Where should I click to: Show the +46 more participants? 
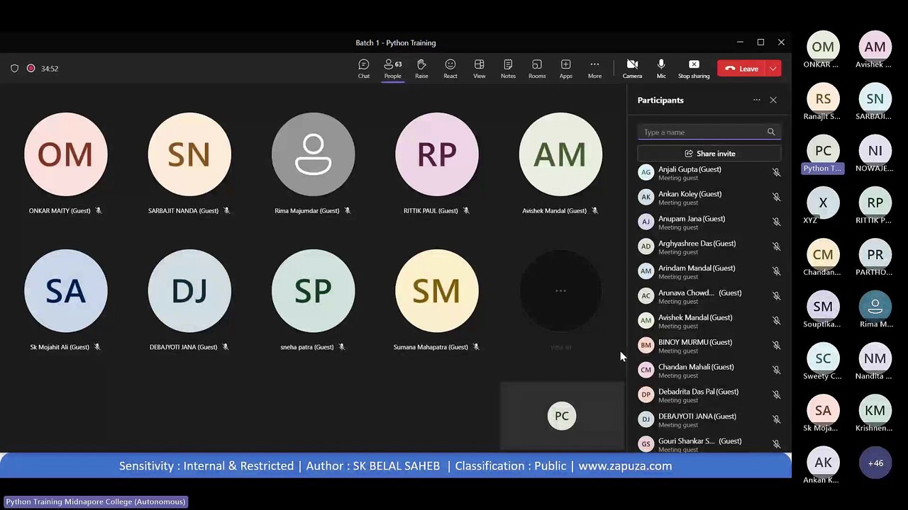pos(875,463)
